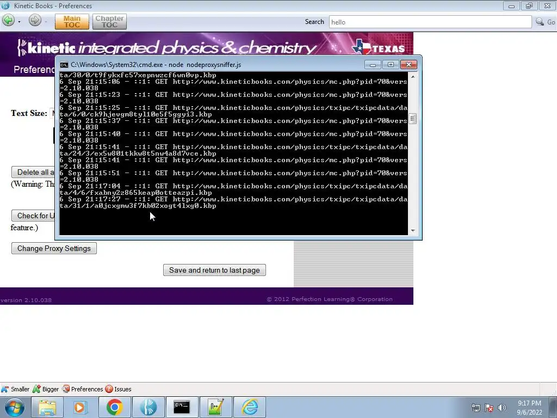This screenshot has width=557, height=418.
Task: Maximize the cmd.exe console window
Action: [391, 65]
